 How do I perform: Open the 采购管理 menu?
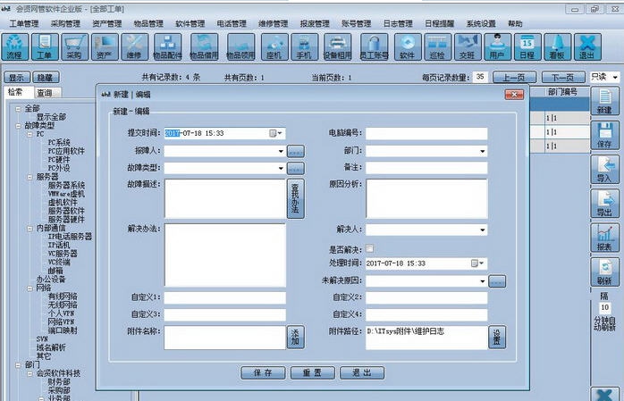coord(65,24)
